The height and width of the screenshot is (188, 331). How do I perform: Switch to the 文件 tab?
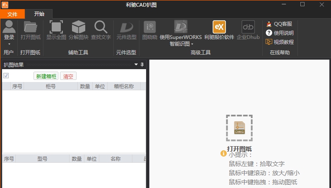pyautogui.click(x=12, y=14)
